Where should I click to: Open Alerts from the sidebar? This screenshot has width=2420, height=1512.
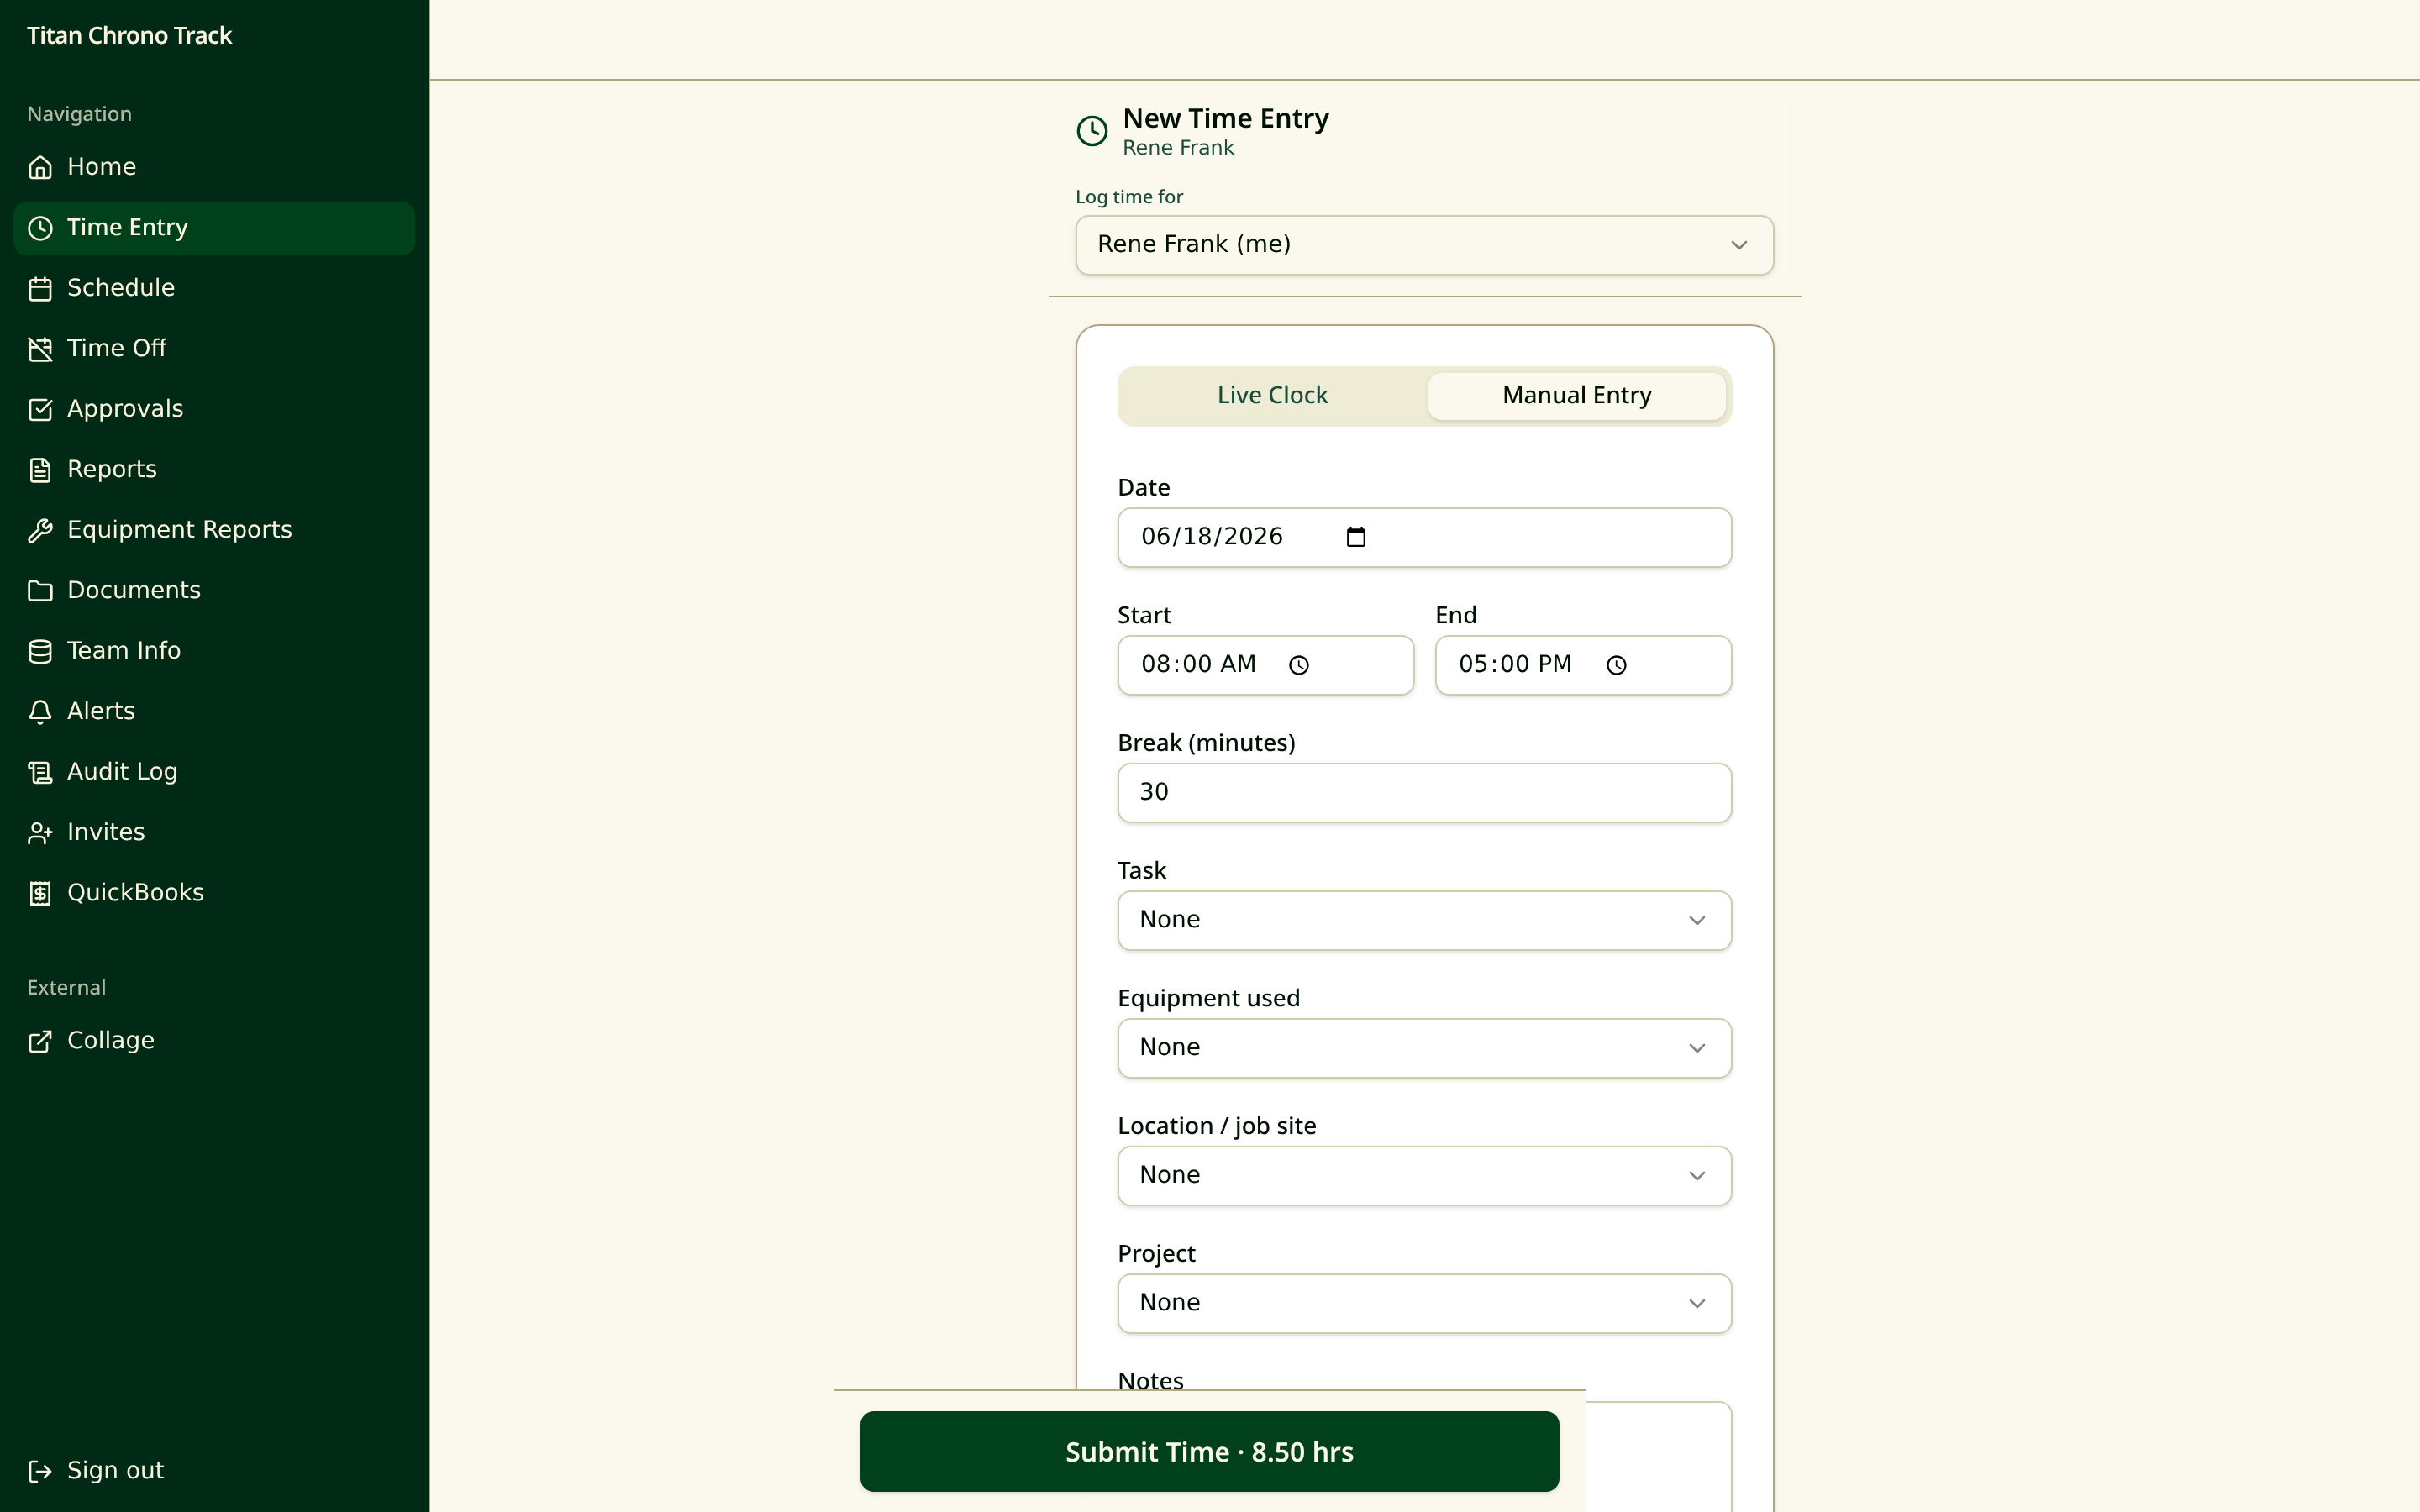click(214, 712)
